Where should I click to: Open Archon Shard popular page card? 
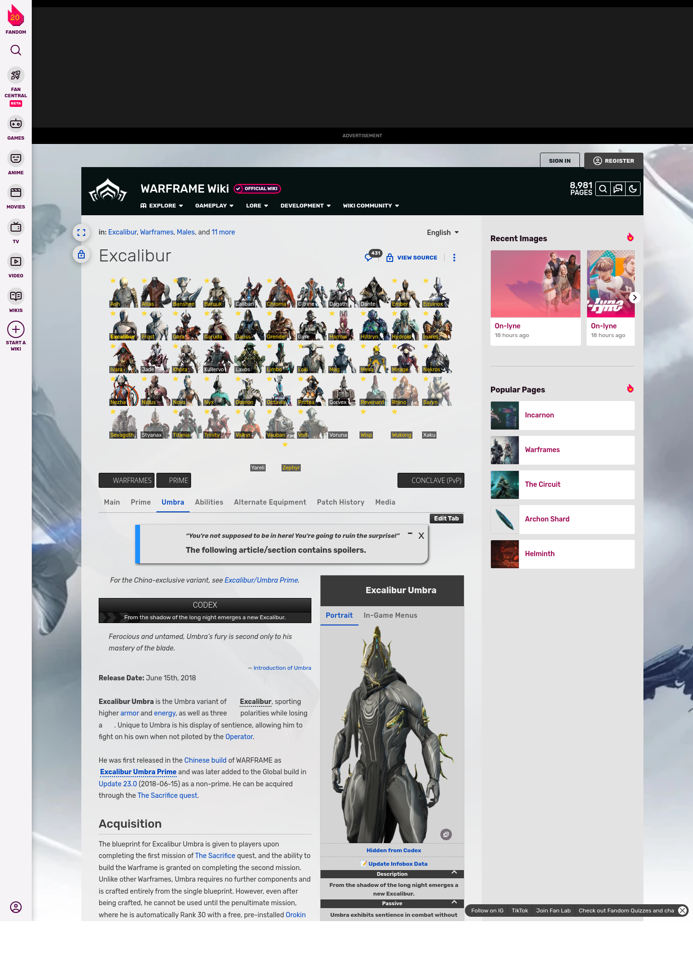tap(563, 519)
